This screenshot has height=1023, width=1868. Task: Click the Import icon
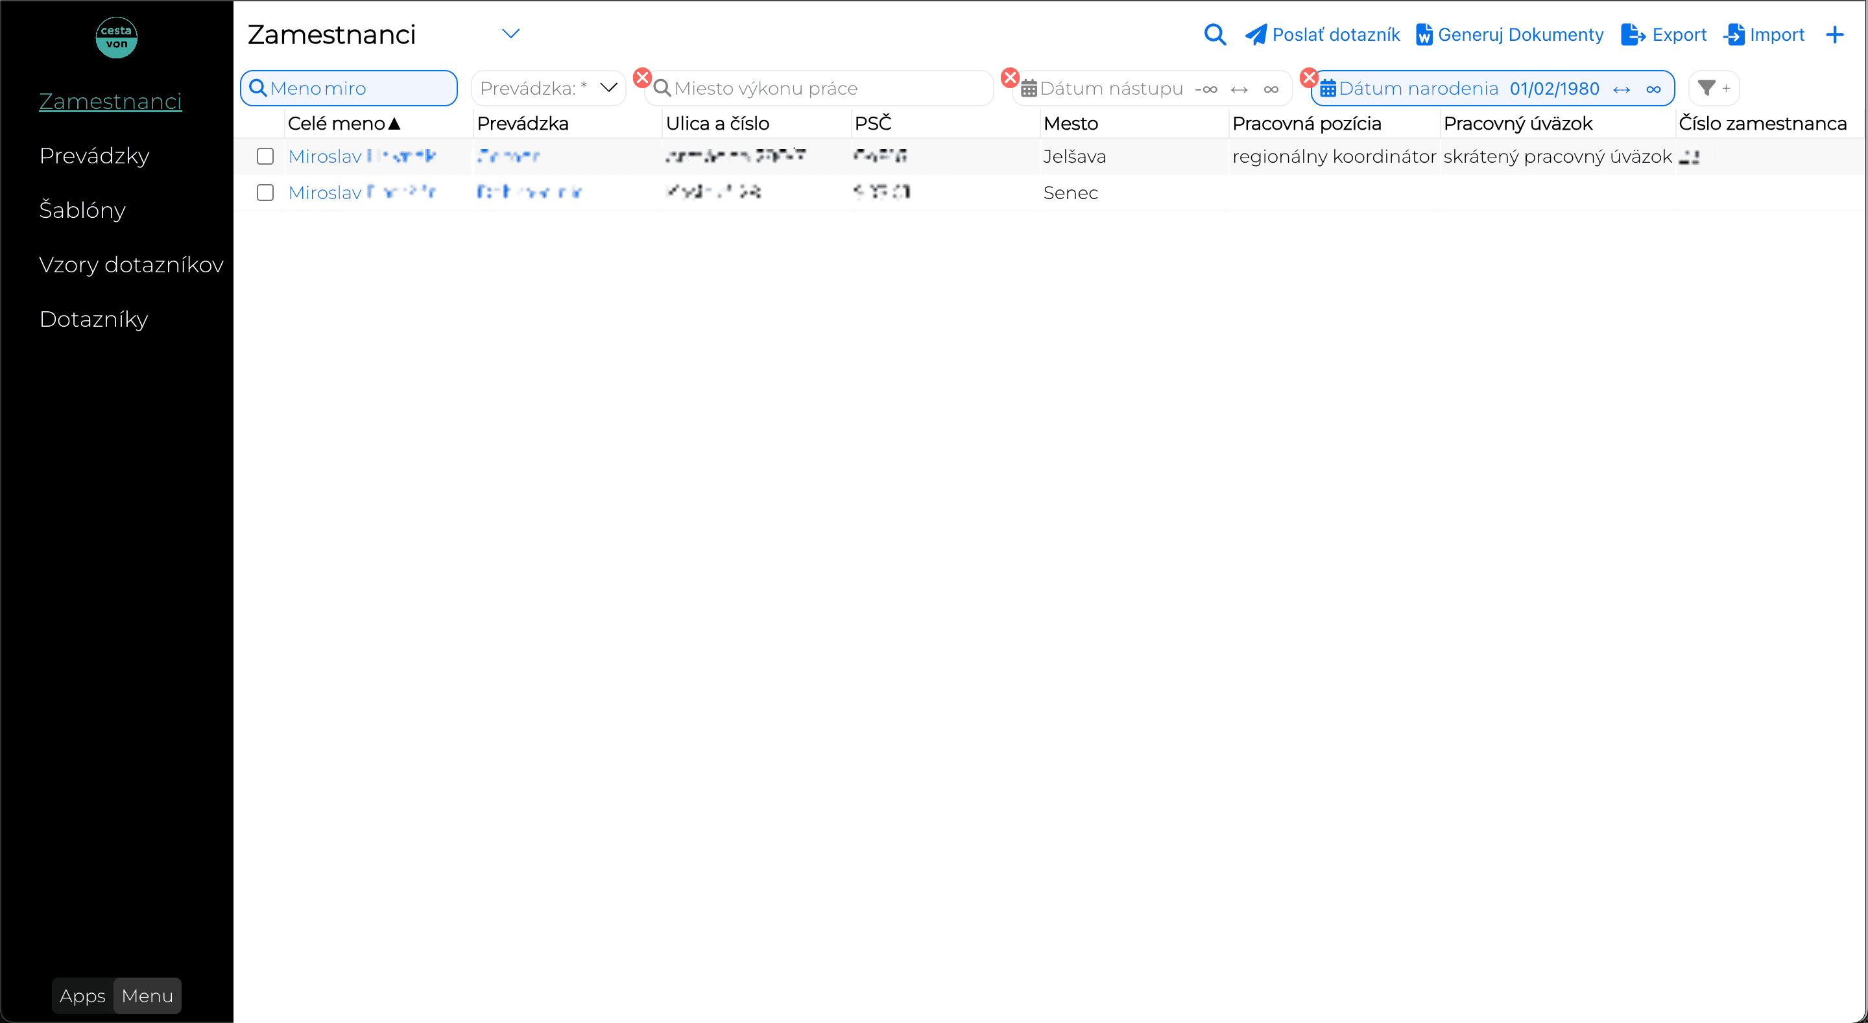[1734, 34]
